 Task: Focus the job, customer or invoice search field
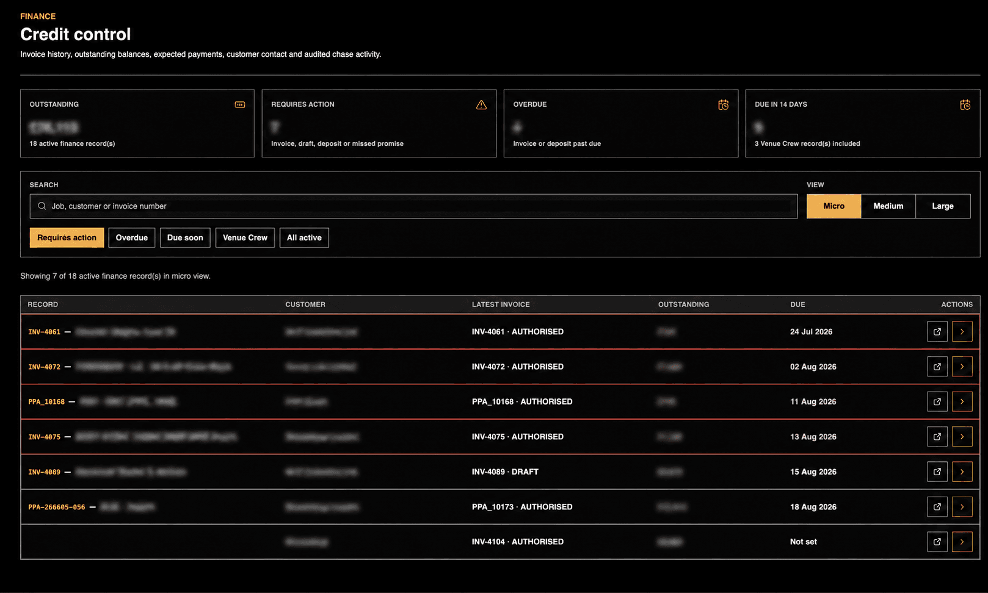pos(414,206)
